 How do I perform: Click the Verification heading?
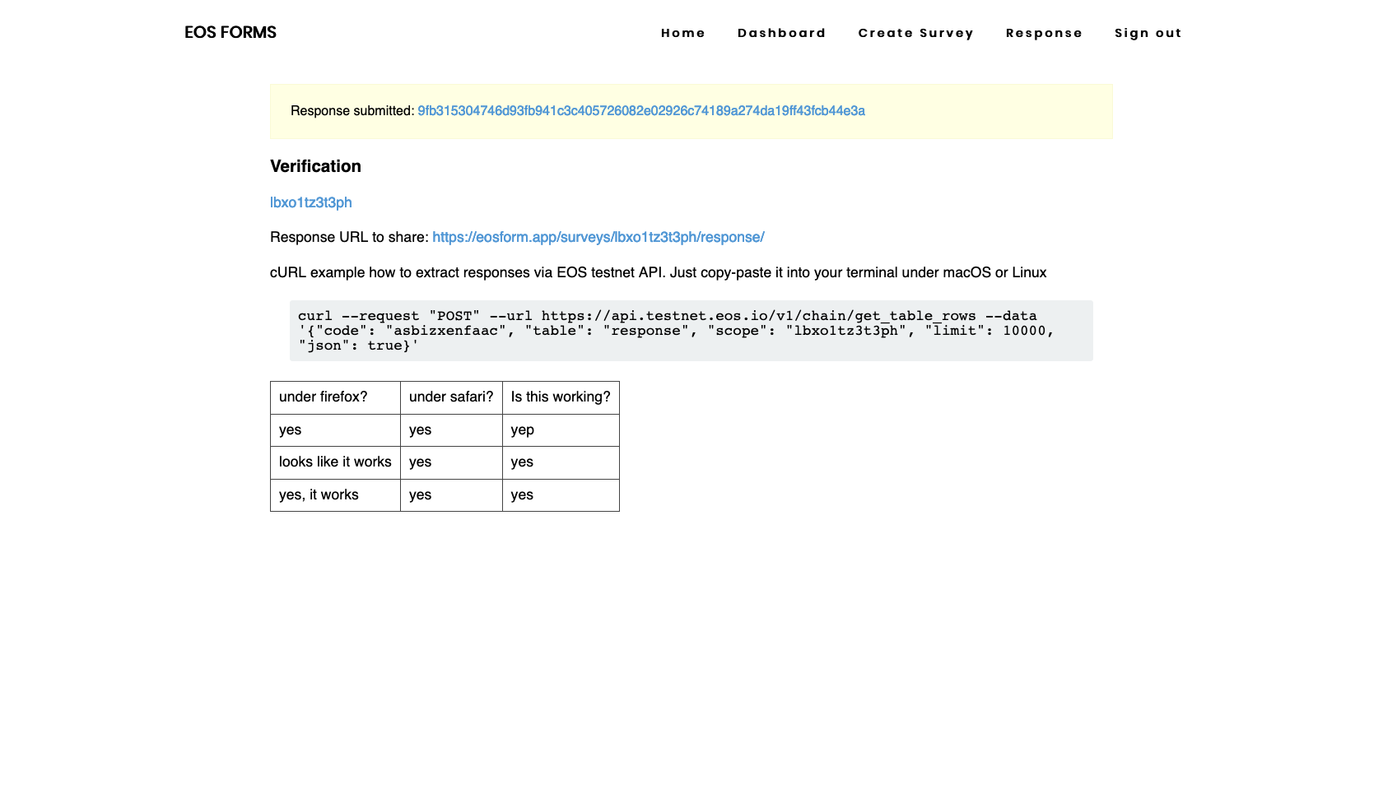(x=315, y=166)
